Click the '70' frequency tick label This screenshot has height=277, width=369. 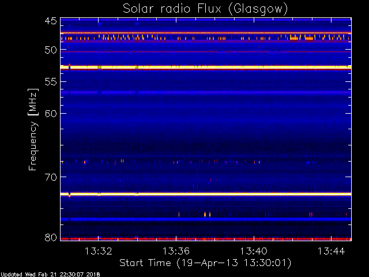pyautogui.click(x=51, y=177)
